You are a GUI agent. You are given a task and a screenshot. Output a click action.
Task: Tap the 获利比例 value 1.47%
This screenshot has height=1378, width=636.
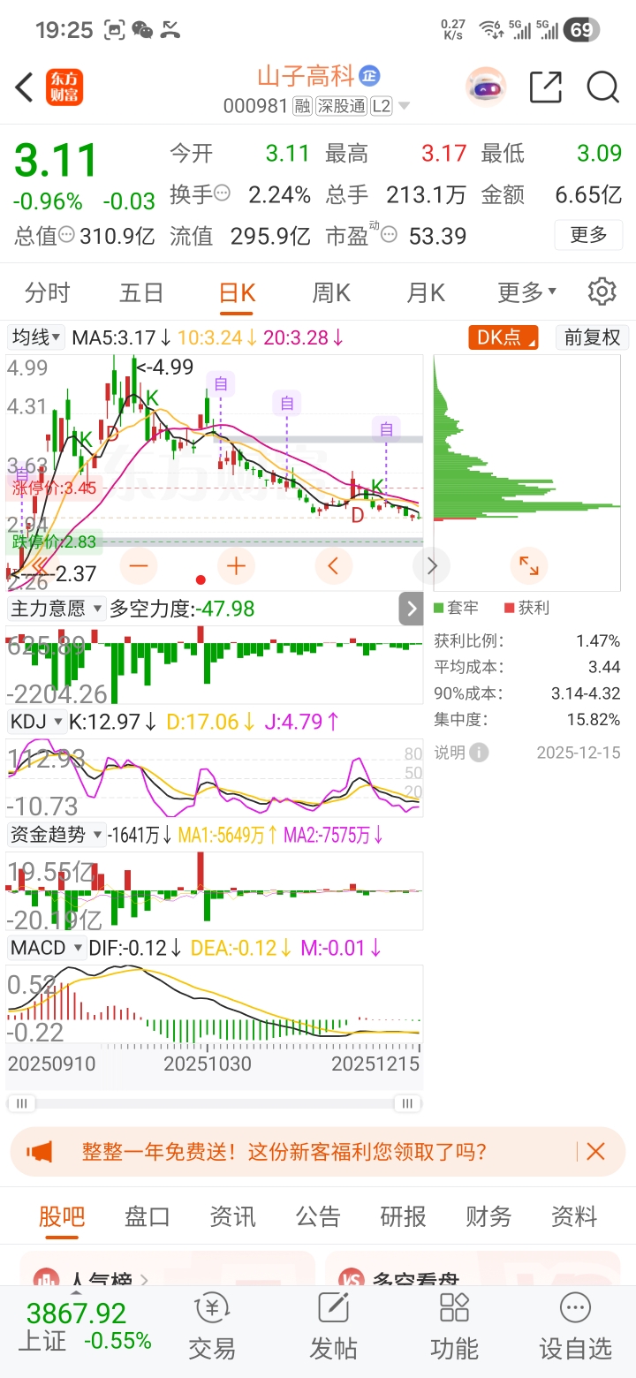tap(596, 640)
